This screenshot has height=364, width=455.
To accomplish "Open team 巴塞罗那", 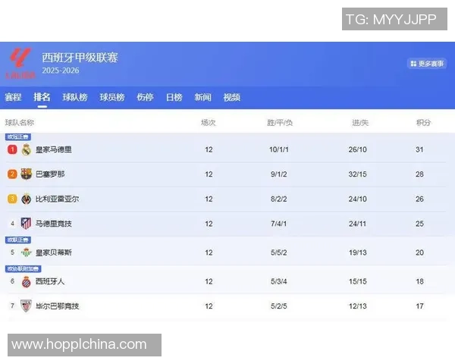I will click(50, 174).
